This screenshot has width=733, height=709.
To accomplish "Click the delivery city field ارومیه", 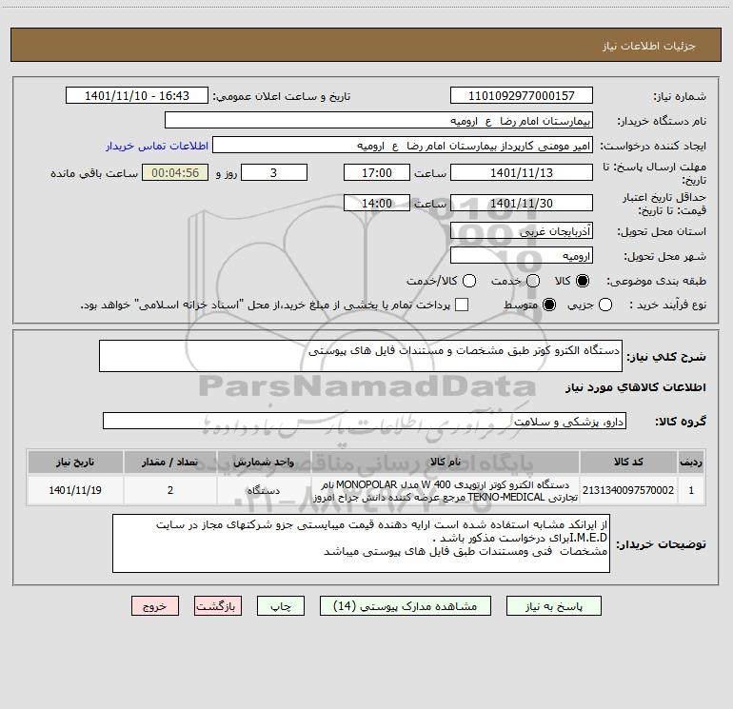I will click(522, 255).
